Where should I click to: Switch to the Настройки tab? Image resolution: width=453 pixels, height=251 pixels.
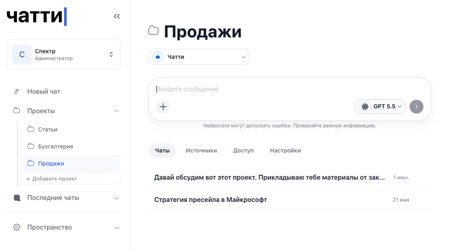point(285,150)
